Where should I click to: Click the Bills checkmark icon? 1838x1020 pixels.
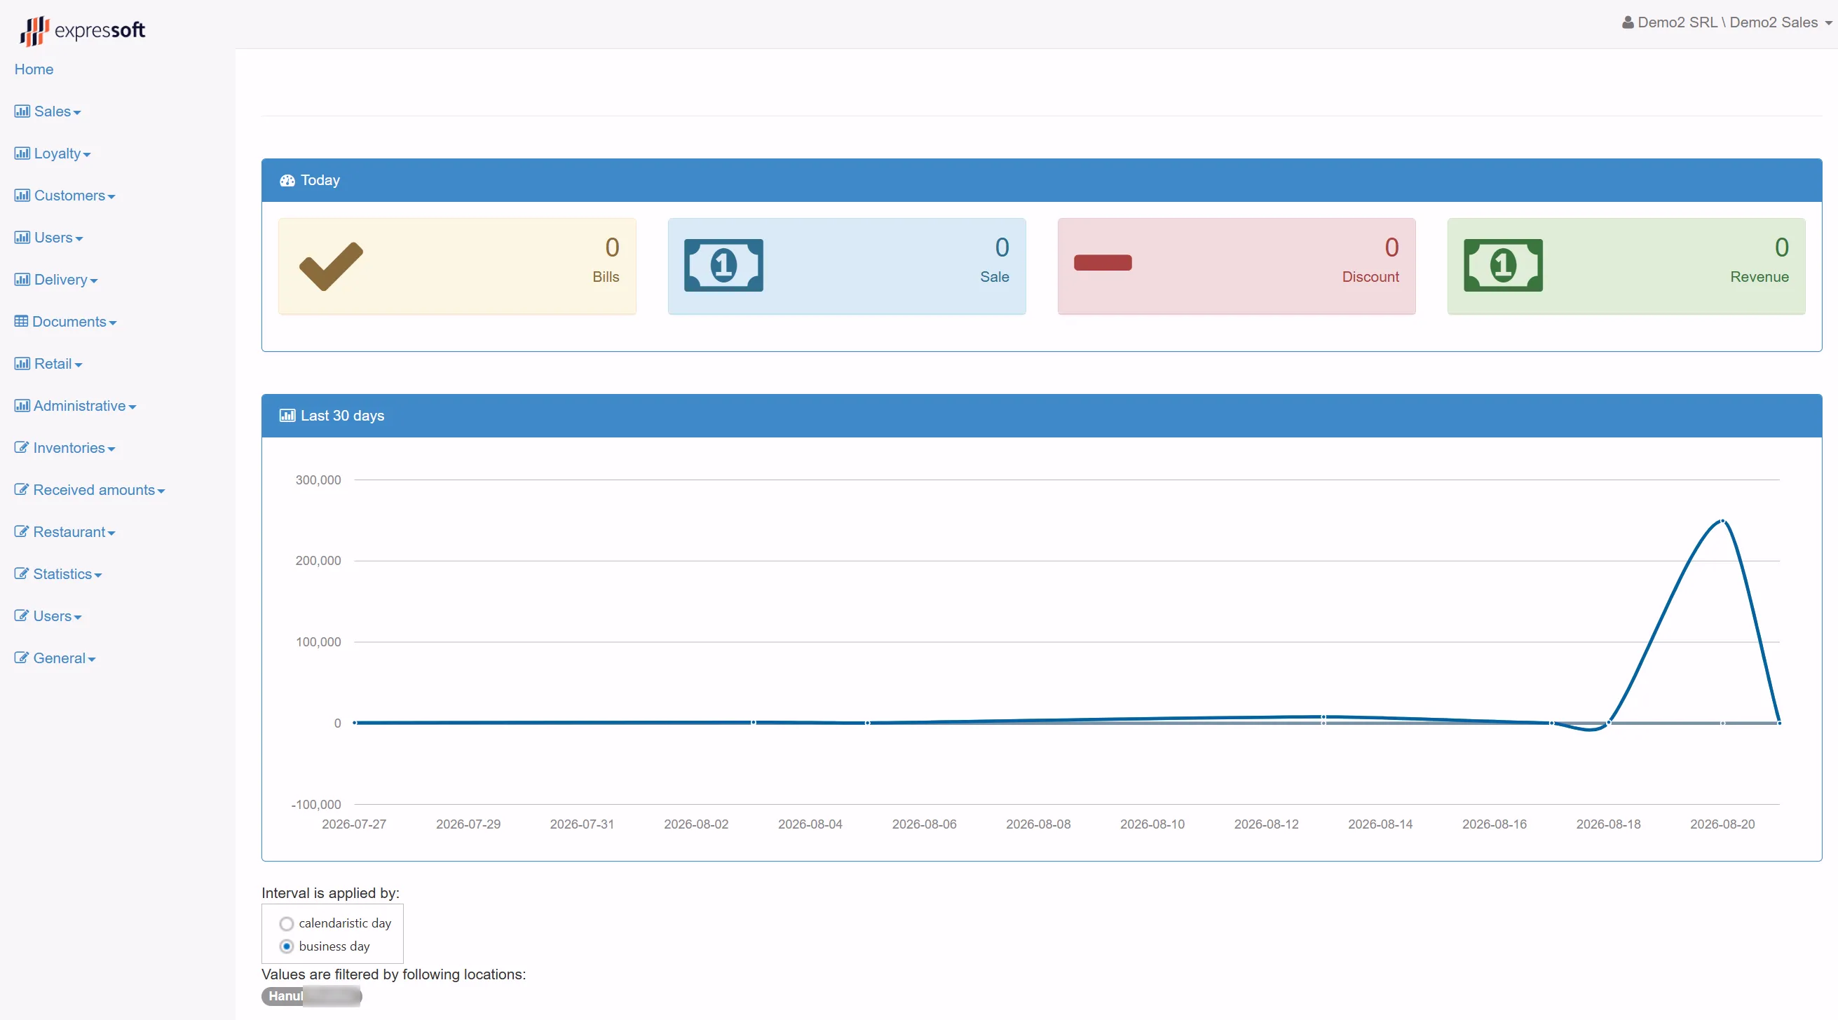(x=331, y=266)
